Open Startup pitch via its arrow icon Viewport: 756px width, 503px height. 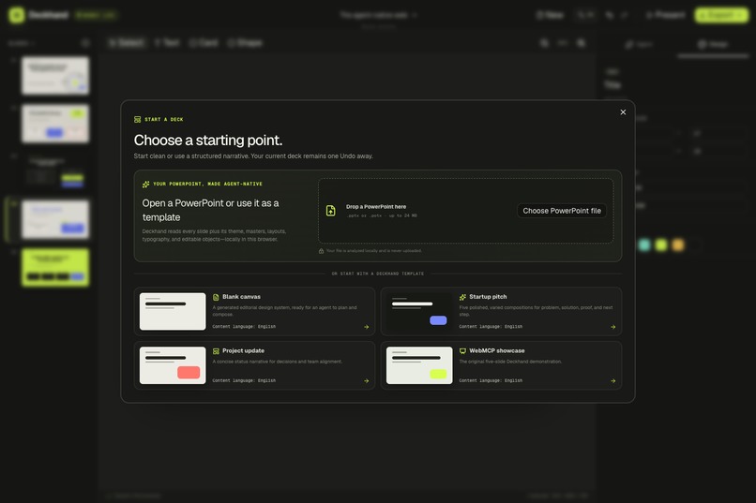[x=613, y=327]
